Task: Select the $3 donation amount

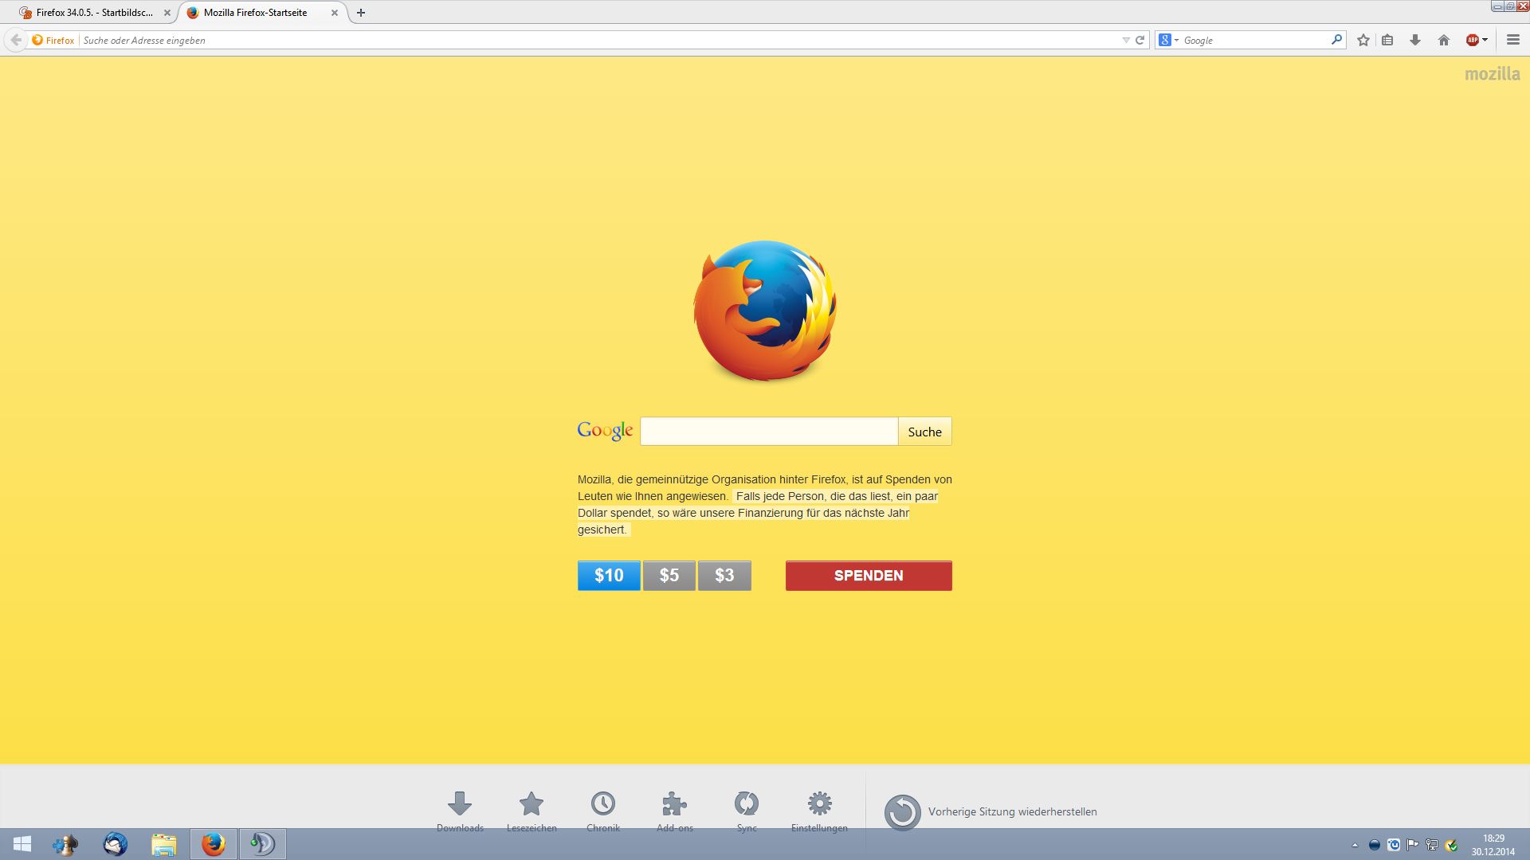Action: (x=724, y=576)
